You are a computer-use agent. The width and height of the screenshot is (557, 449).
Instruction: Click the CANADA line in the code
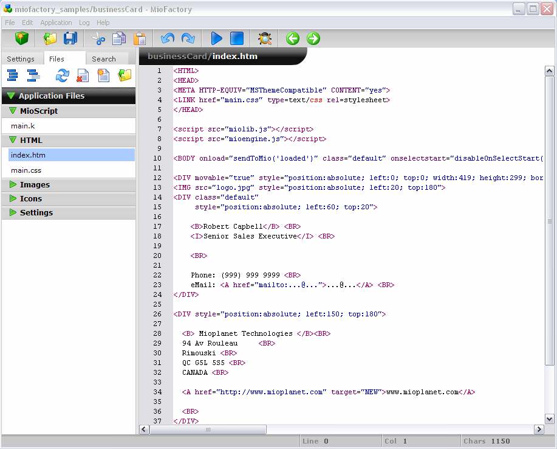pyautogui.click(x=205, y=372)
